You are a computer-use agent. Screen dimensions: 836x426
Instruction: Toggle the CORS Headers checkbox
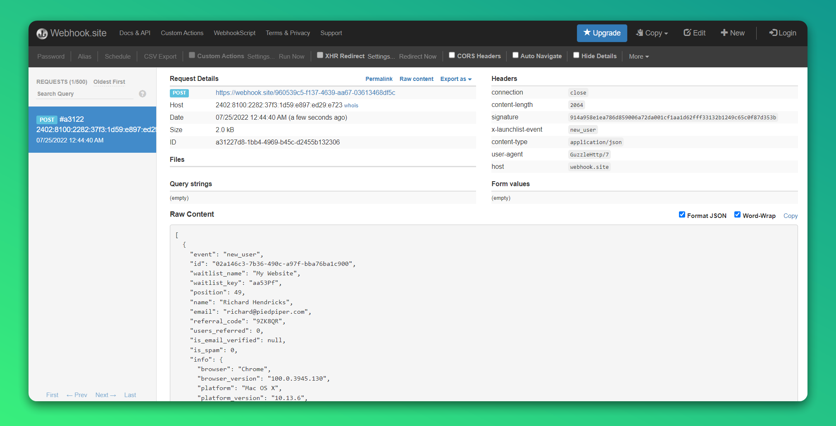[x=452, y=55]
